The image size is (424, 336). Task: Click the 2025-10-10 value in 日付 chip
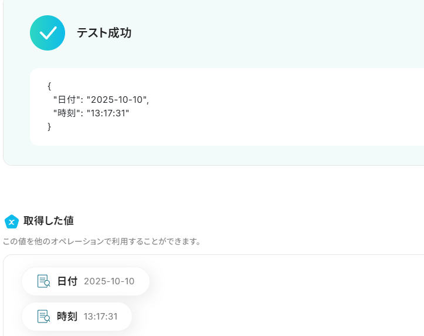click(x=109, y=281)
